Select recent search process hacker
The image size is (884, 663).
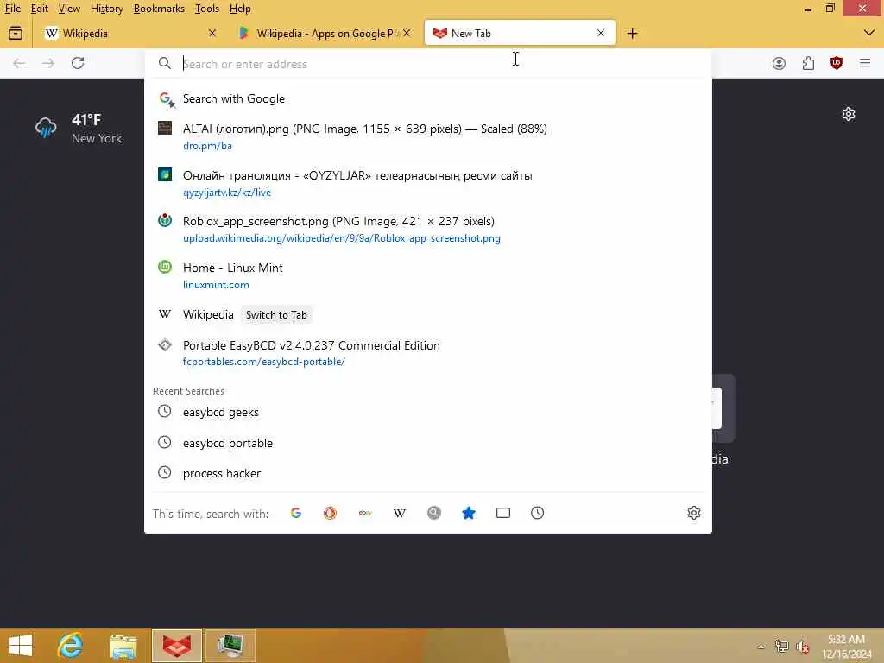coord(427,474)
